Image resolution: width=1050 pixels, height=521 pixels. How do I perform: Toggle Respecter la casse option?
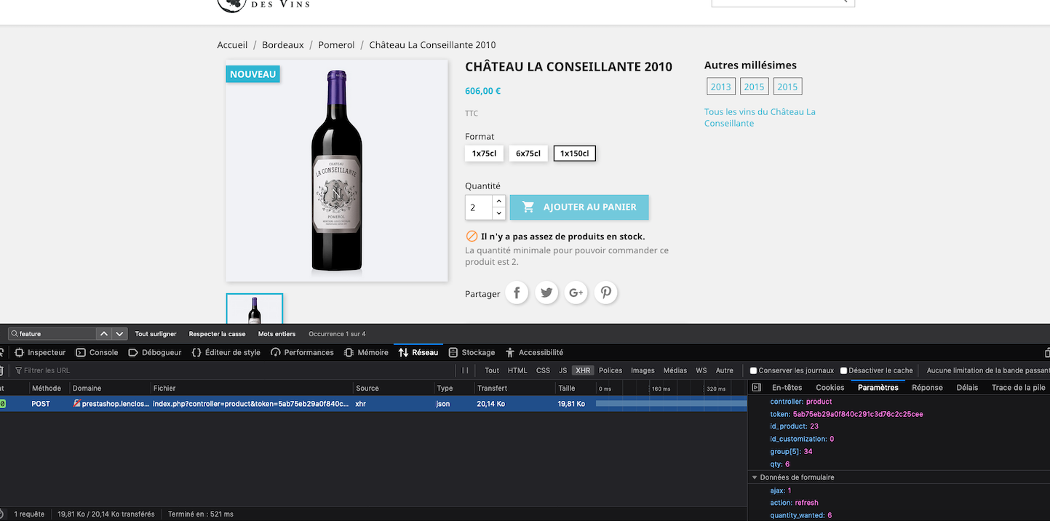point(217,334)
